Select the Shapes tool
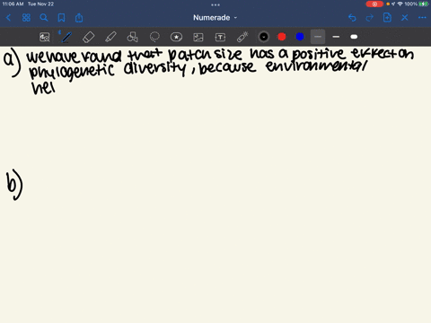The height and width of the screenshot is (323, 431). 132,37
